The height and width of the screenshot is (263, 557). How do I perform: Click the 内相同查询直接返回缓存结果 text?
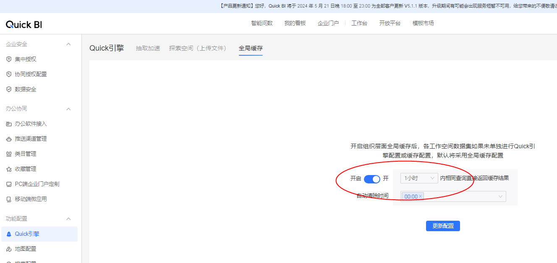click(x=475, y=178)
